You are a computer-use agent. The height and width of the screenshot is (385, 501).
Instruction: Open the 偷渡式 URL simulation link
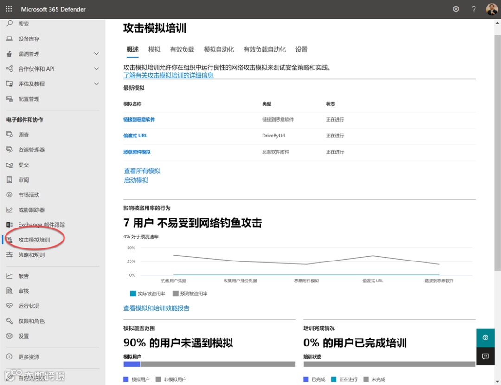coord(135,136)
